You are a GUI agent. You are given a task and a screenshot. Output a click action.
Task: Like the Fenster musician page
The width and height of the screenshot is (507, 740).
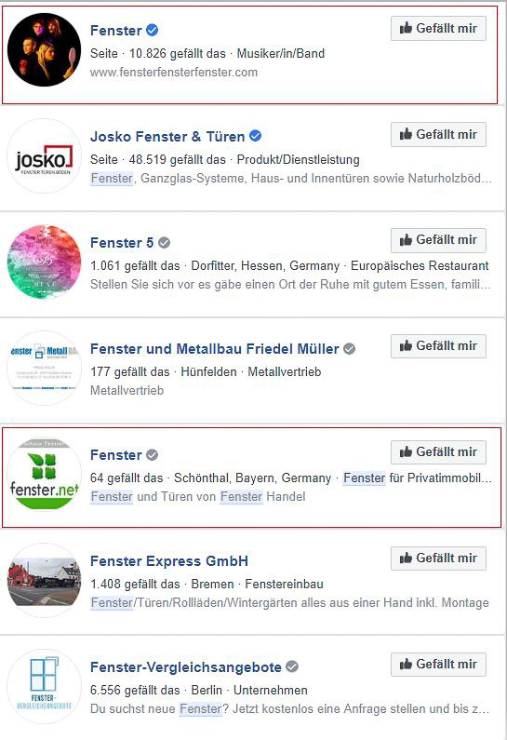438,28
